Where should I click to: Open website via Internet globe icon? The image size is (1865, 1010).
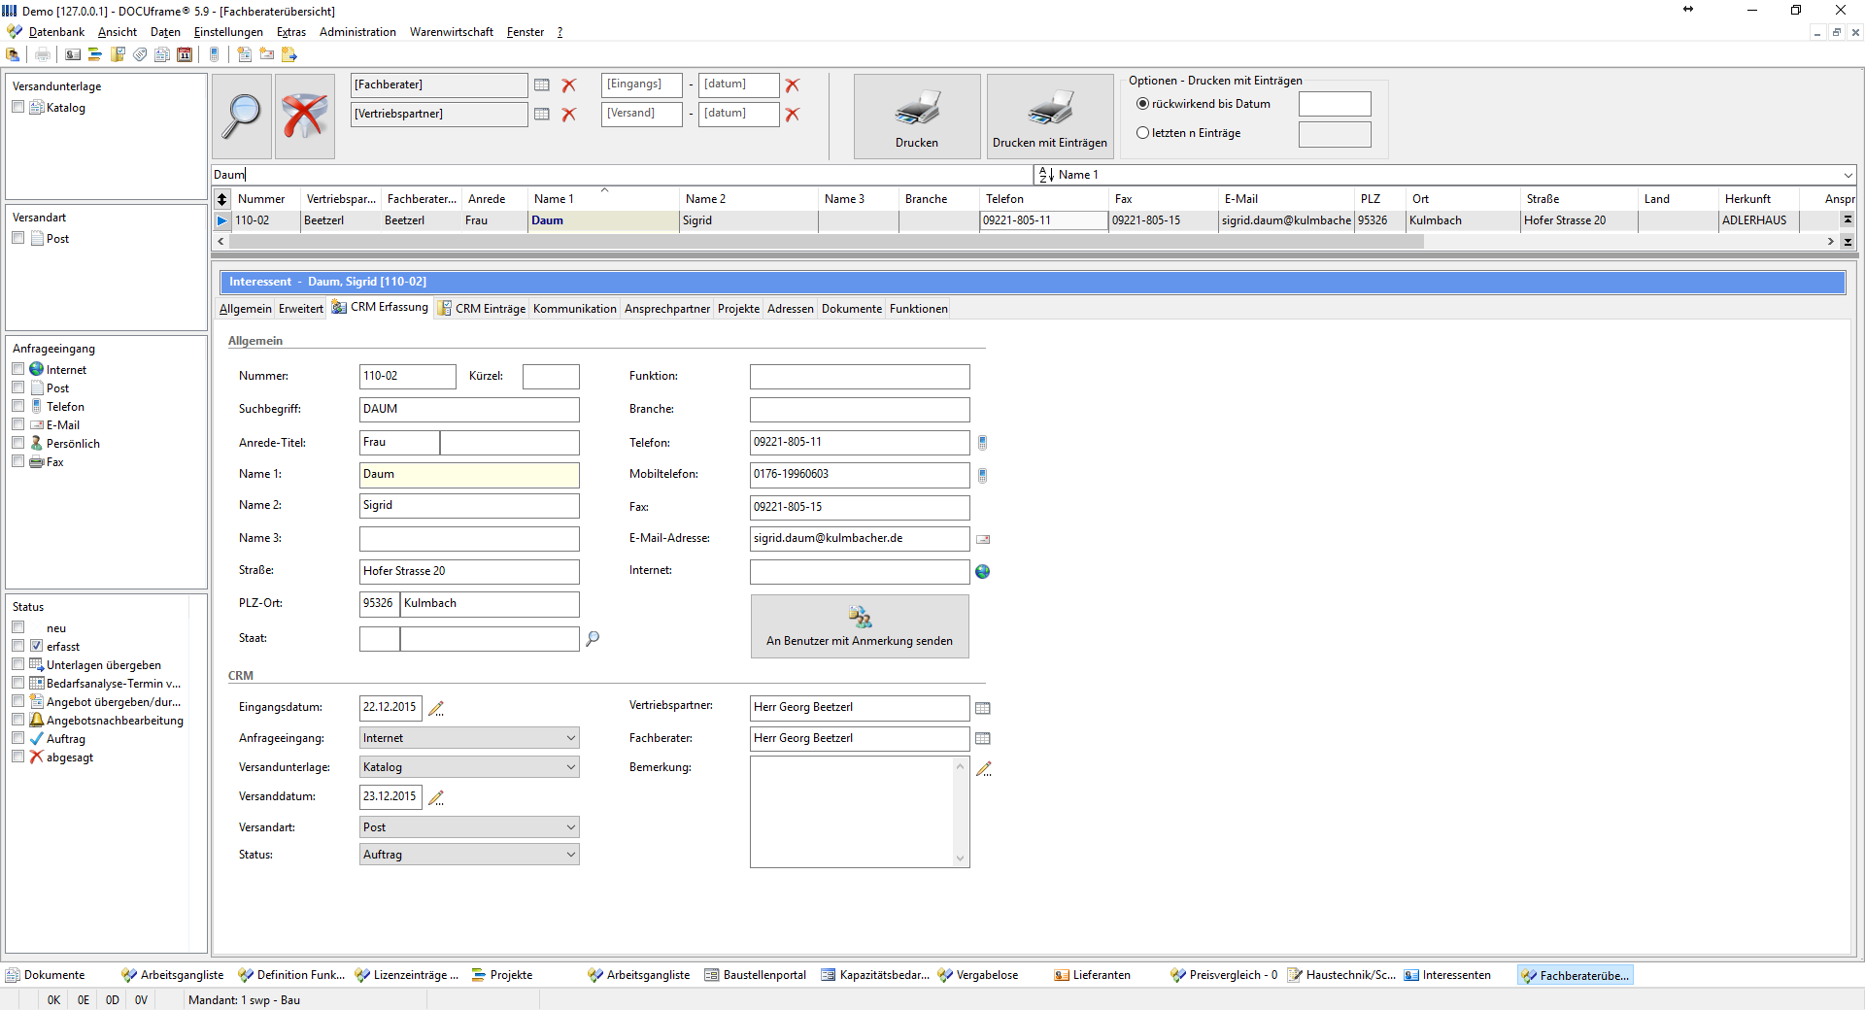point(983,572)
